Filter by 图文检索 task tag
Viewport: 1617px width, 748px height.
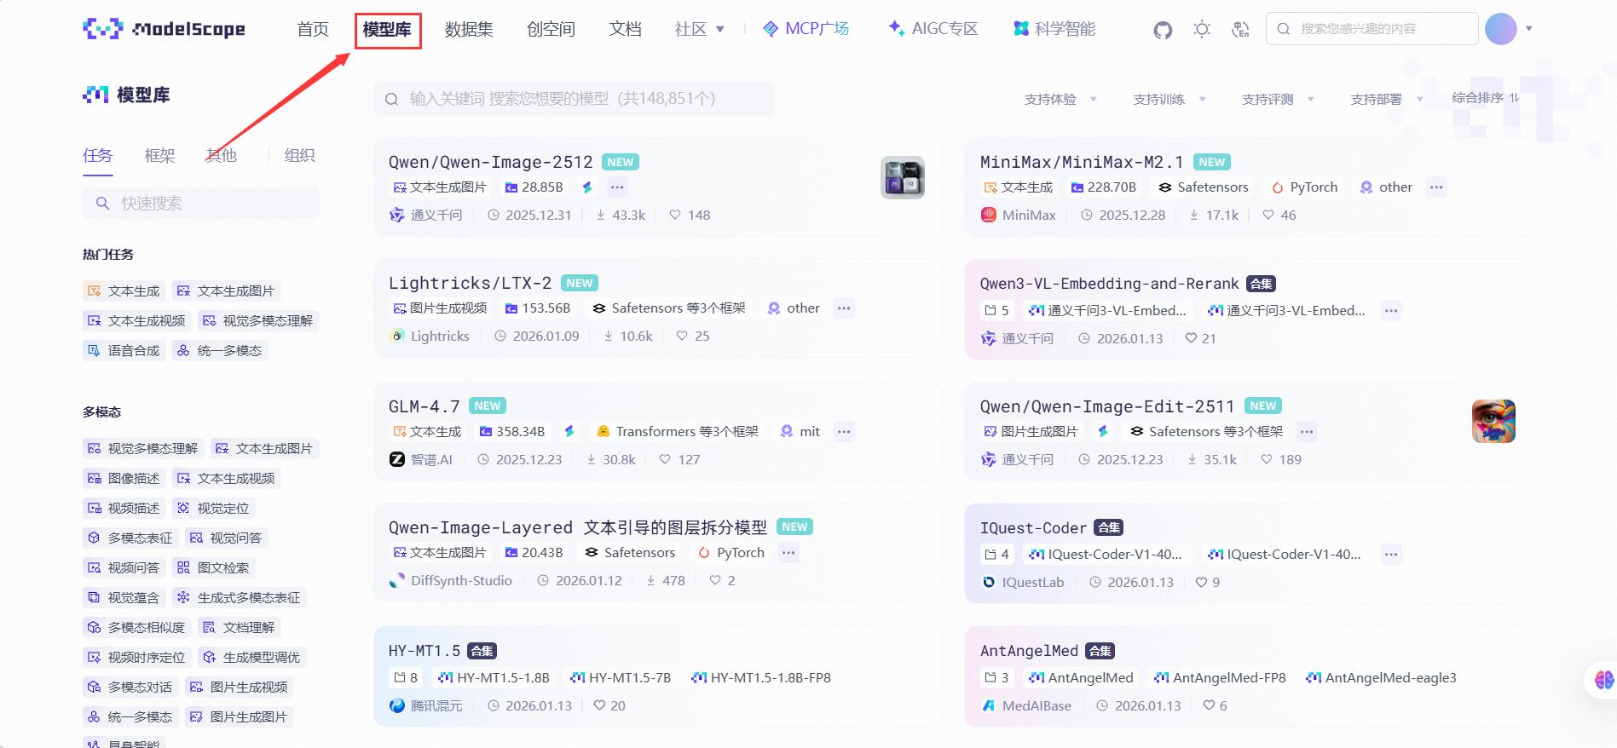coord(213,568)
